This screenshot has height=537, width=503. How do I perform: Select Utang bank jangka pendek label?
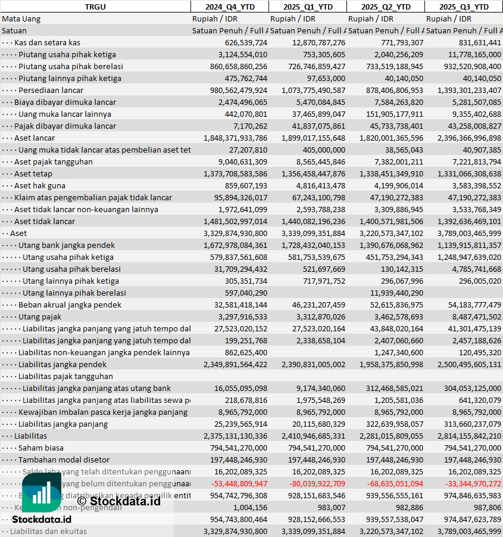point(67,245)
